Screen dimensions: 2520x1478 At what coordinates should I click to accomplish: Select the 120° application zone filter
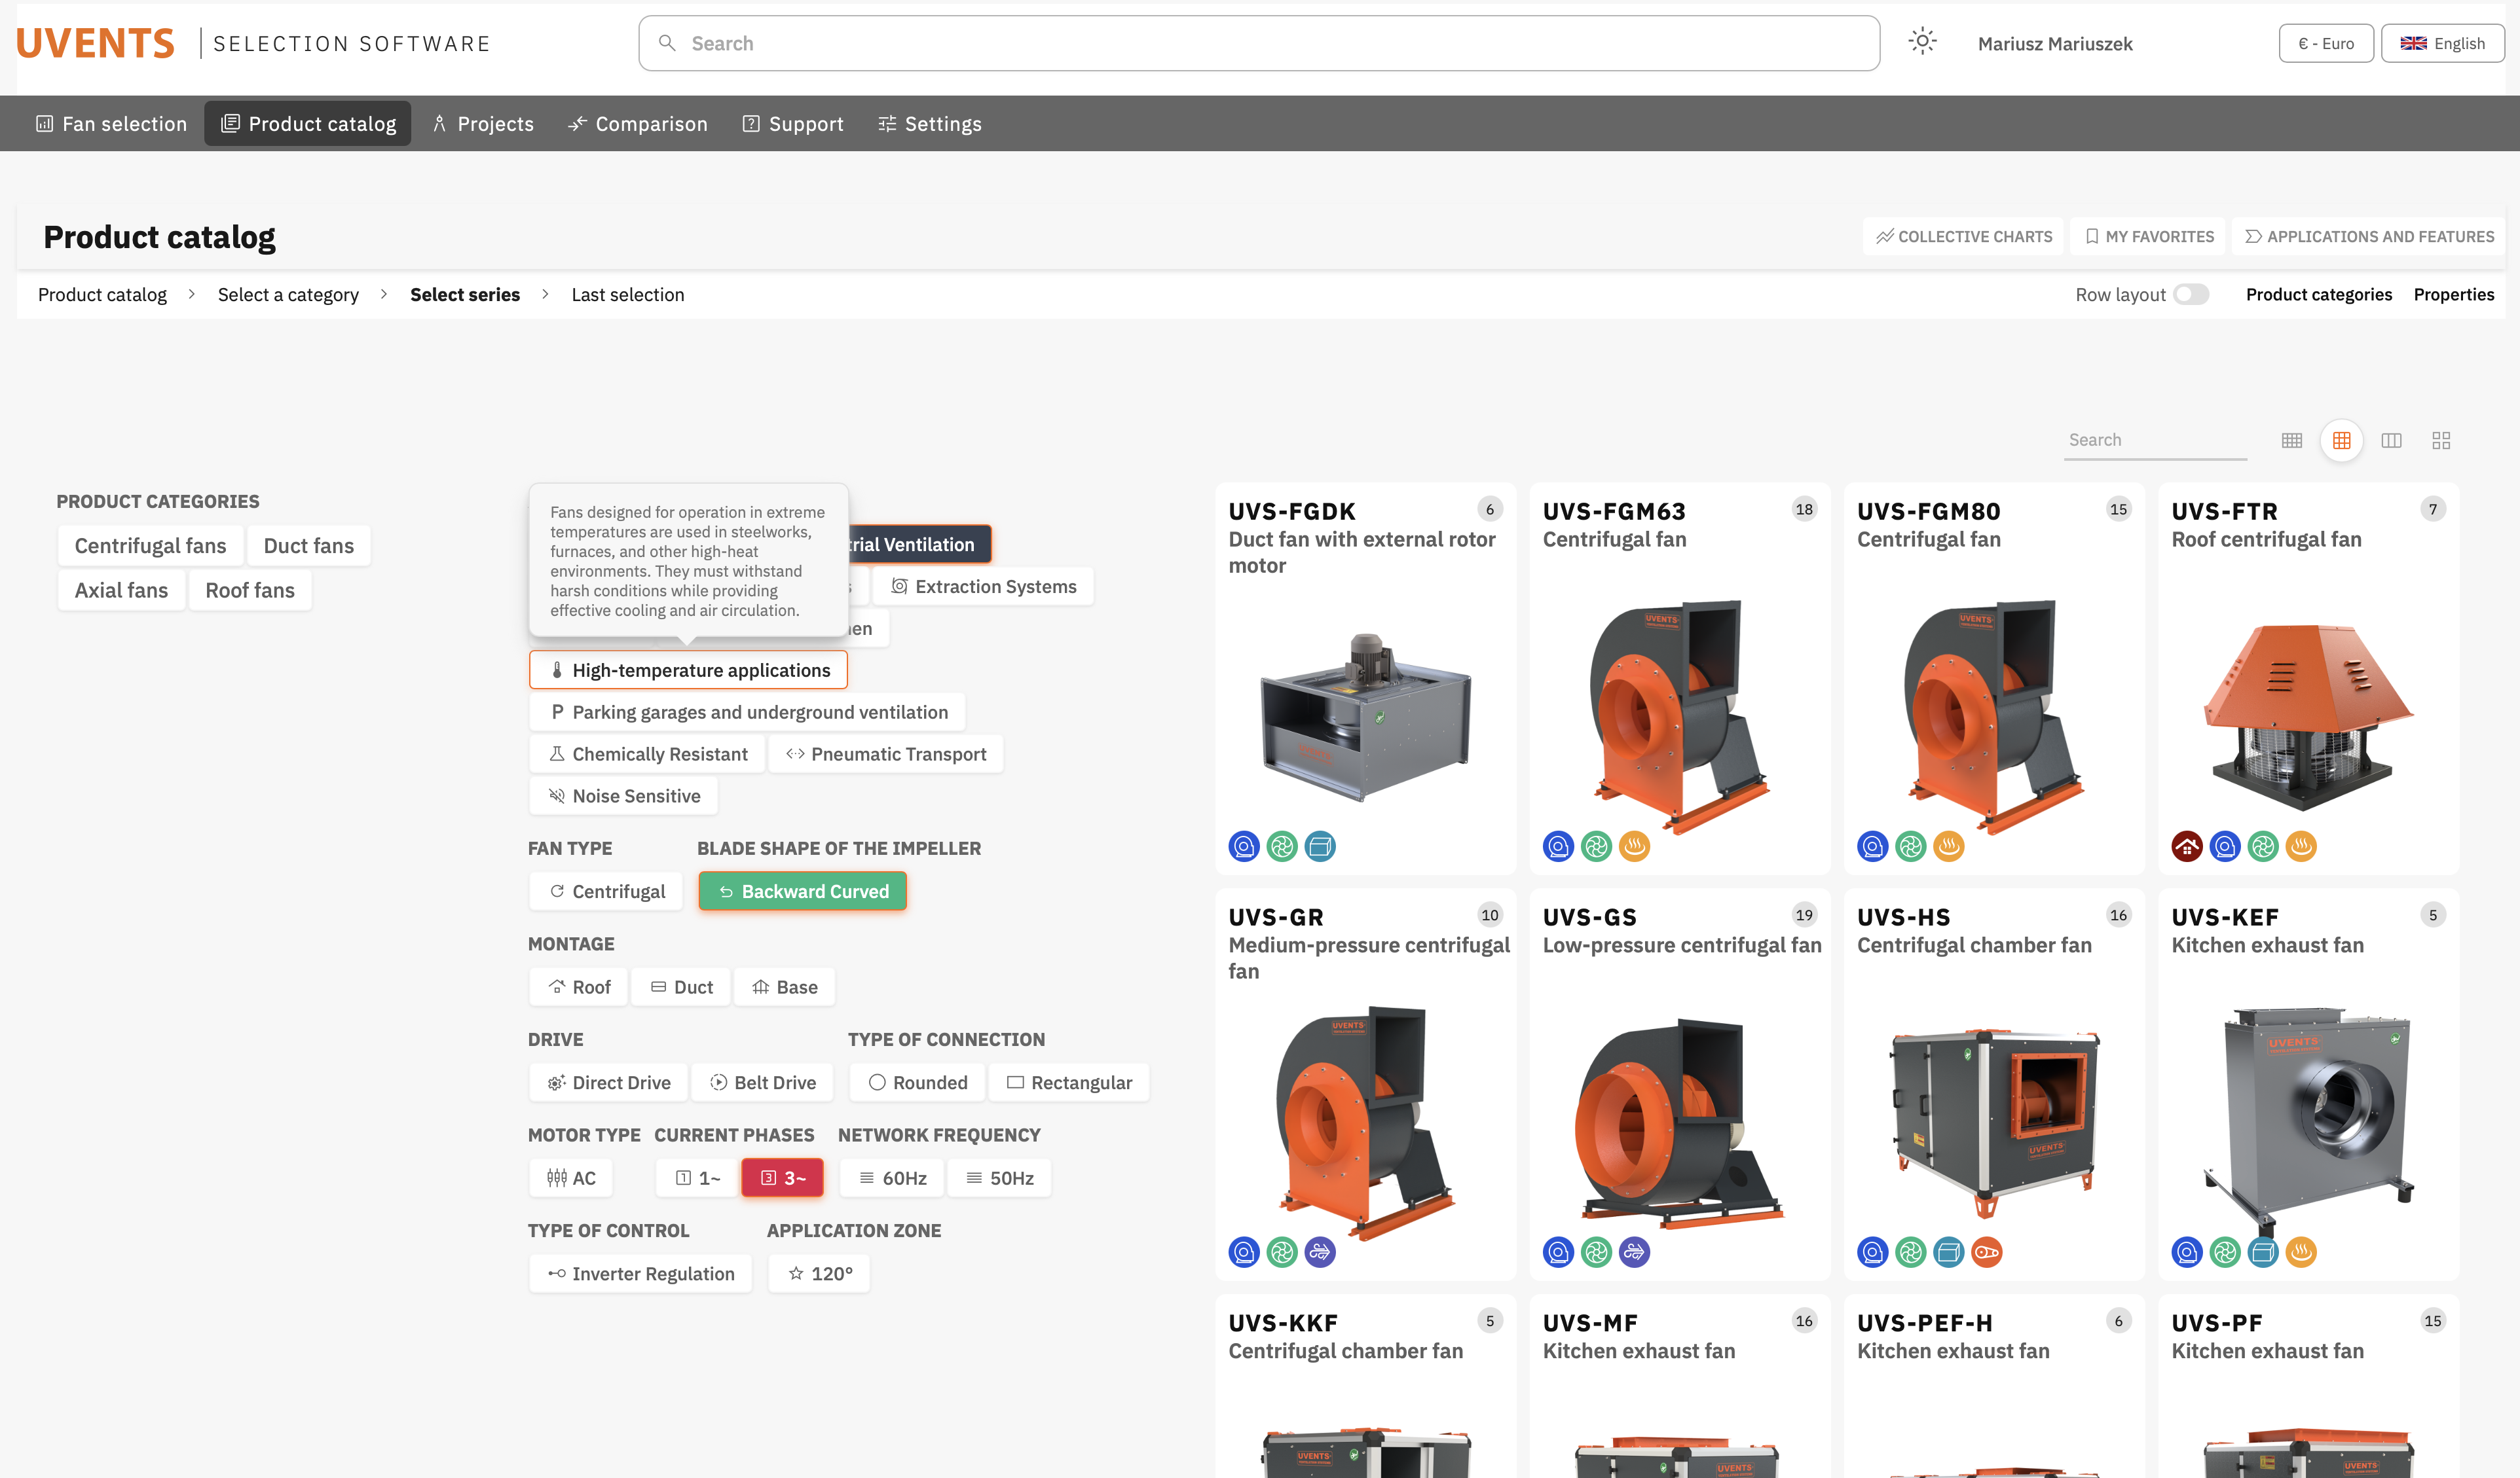[819, 1274]
